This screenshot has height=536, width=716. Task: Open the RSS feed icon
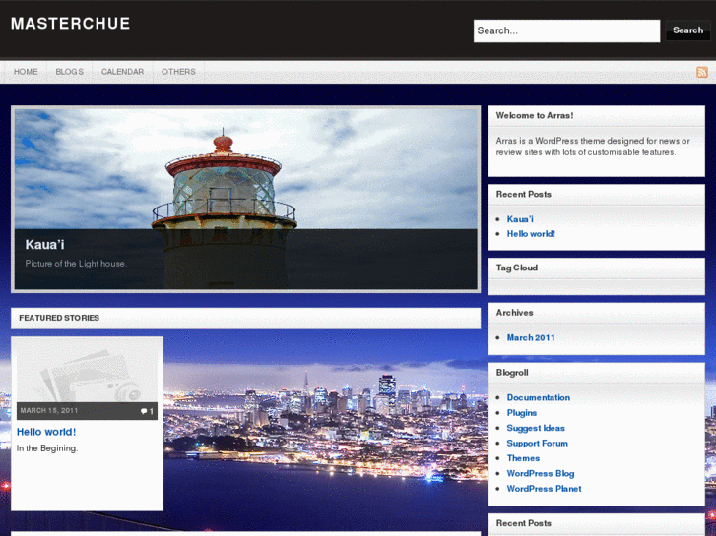(x=702, y=72)
